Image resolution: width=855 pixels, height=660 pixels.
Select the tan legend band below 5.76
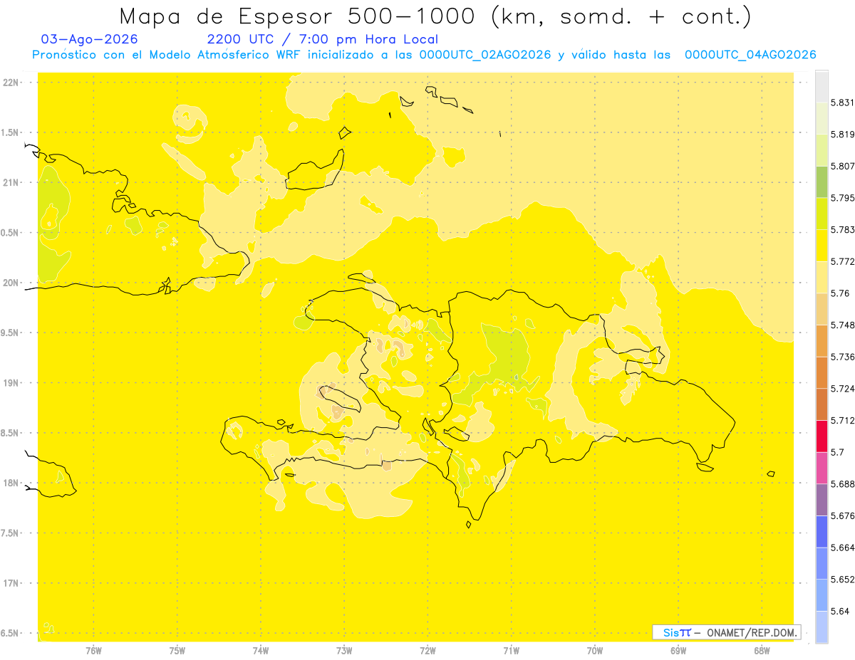pos(822,309)
